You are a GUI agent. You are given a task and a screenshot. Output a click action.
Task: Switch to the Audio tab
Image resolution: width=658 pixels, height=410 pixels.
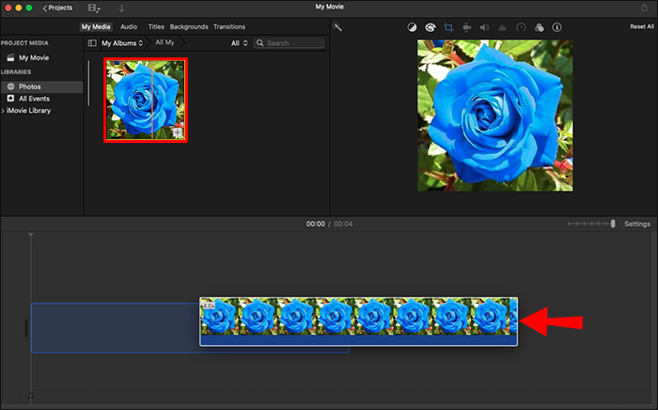coord(129,26)
